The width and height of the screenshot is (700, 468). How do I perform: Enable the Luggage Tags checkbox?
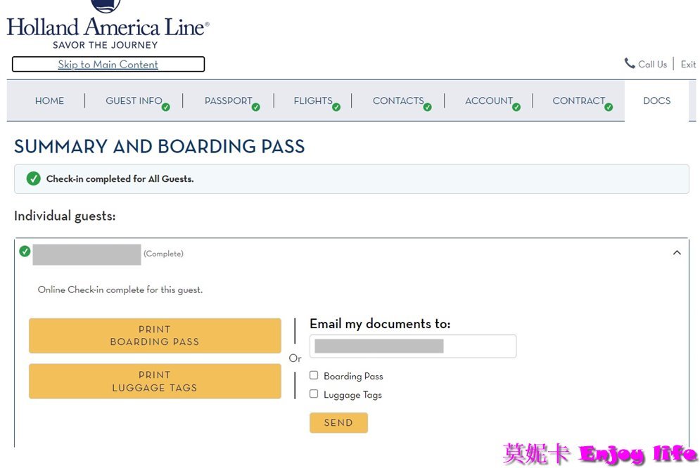pyautogui.click(x=314, y=394)
